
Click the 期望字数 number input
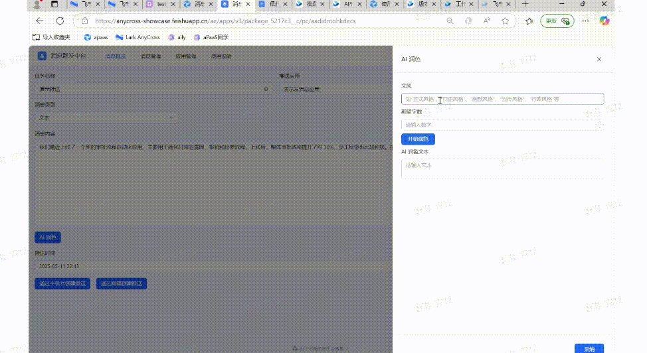[498, 125]
